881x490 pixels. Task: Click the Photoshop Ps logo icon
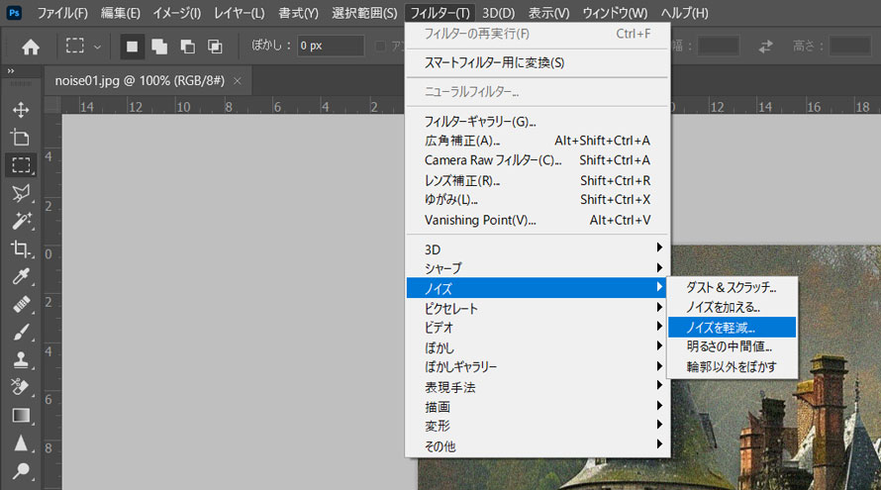pyautogui.click(x=14, y=12)
